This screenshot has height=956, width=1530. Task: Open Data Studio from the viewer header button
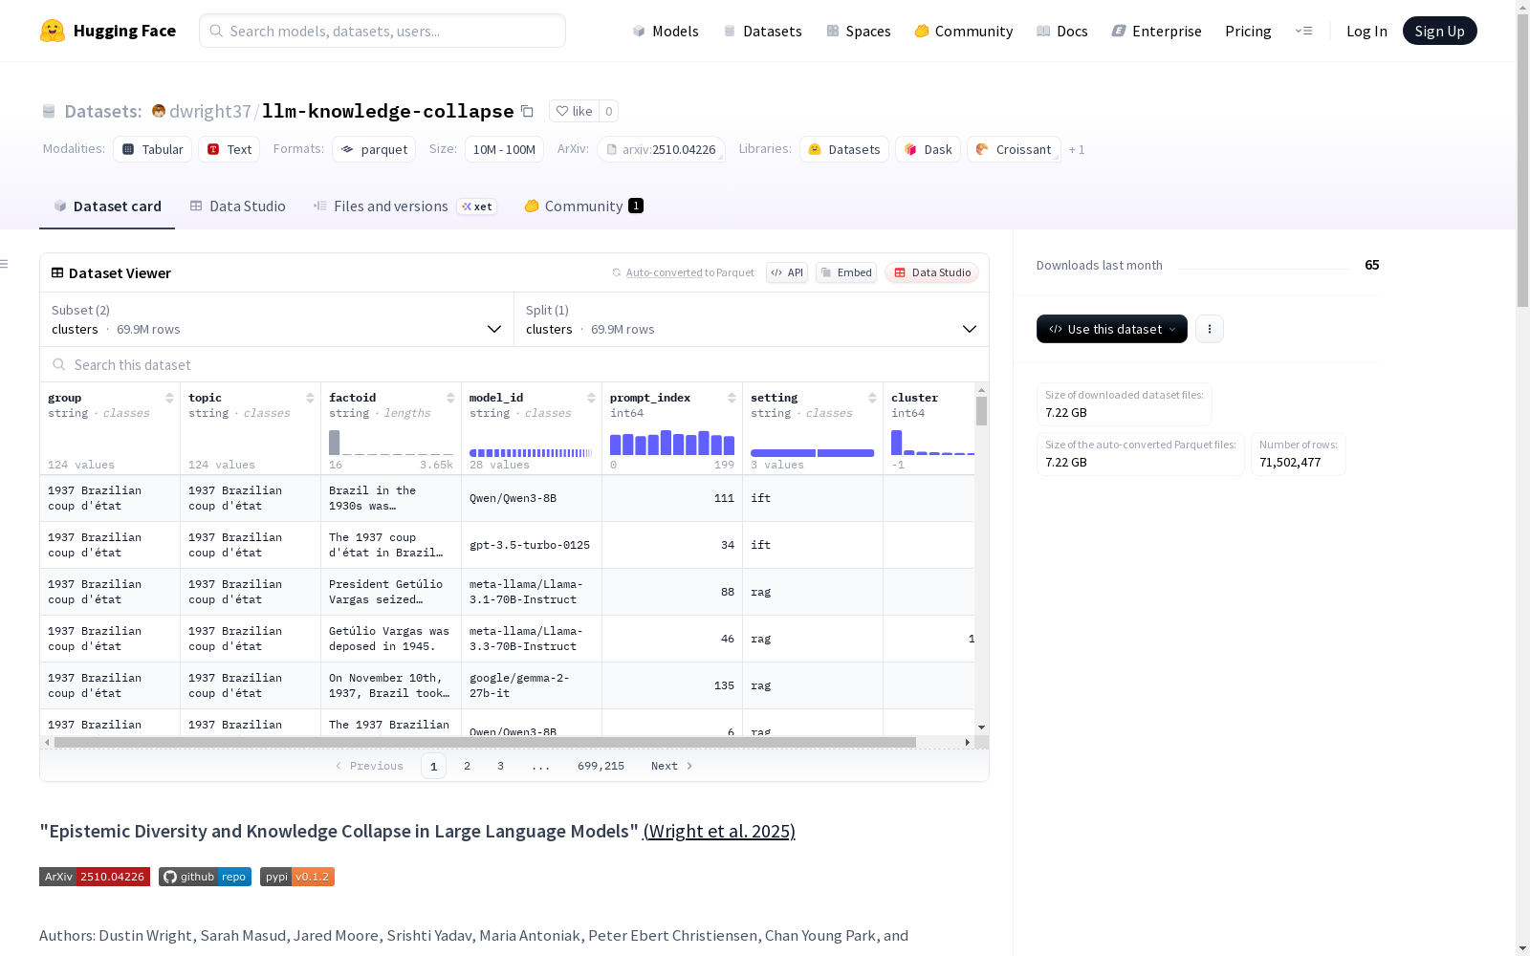click(932, 272)
